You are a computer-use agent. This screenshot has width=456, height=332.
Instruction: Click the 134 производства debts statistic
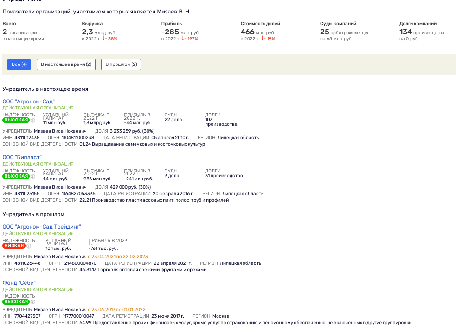pos(422,32)
